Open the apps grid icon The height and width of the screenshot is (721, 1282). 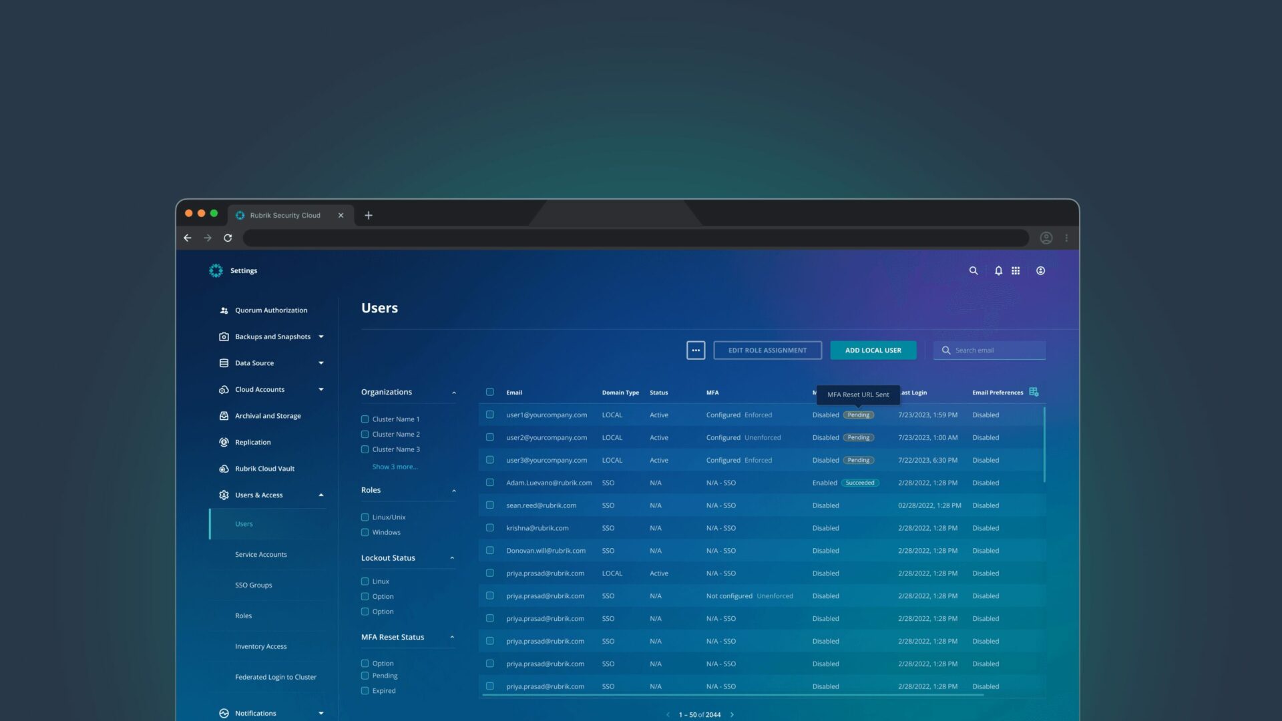click(x=1016, y=270)
